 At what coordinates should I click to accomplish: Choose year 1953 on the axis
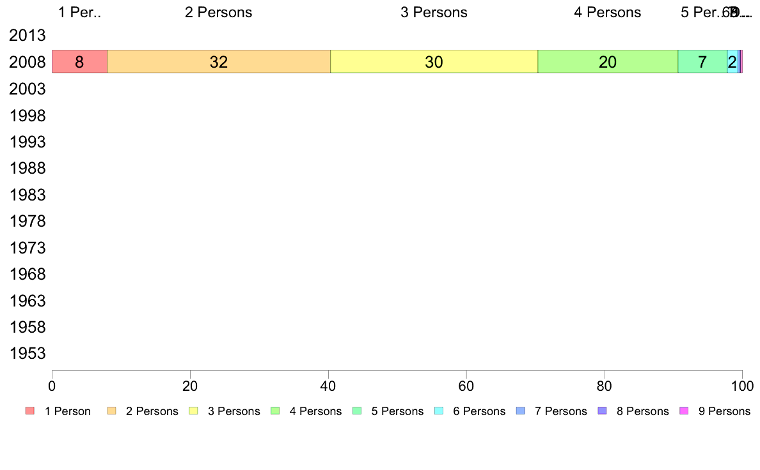pyautogui.click(x=28, y=353)
